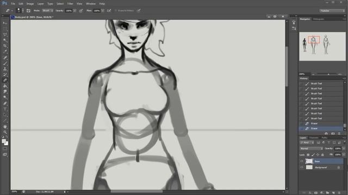The image size is (348, 195).
Task: Select the Gradient tool
Action: click(5, 86)
